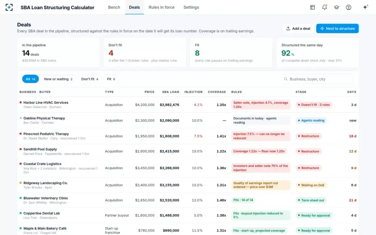Click the $2,300,000 price for Oakline
The width and height of the screenshot is (376, 235).
click(x=145, y=121)
